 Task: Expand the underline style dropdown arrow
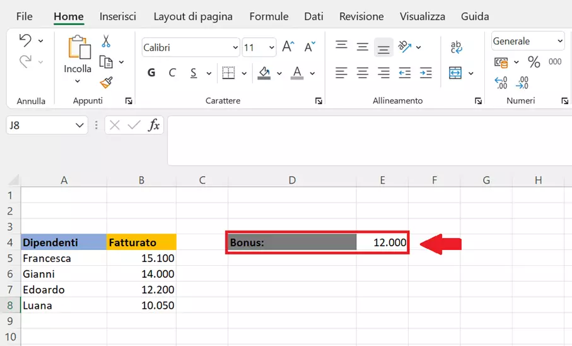pyautogui.click(x=209, y=73)
